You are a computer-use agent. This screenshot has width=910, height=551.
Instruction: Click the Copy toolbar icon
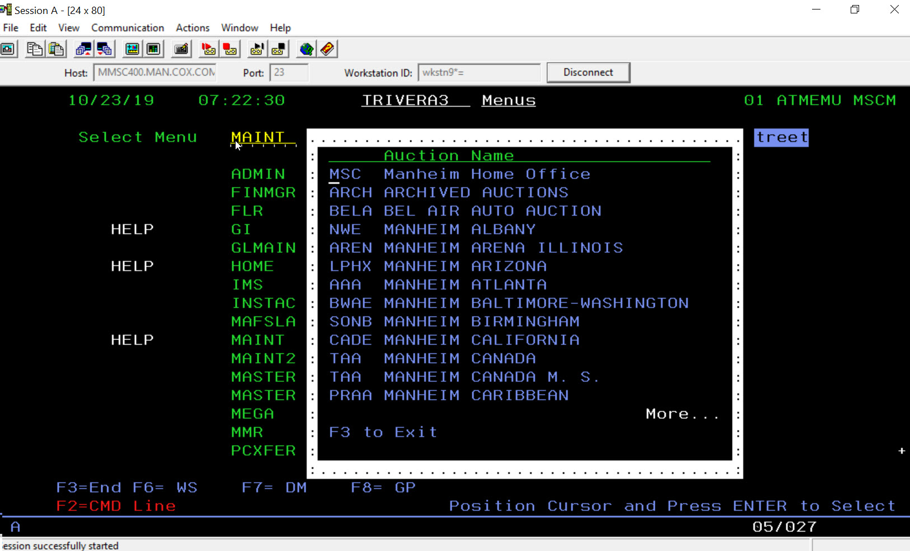click(35, 49)
